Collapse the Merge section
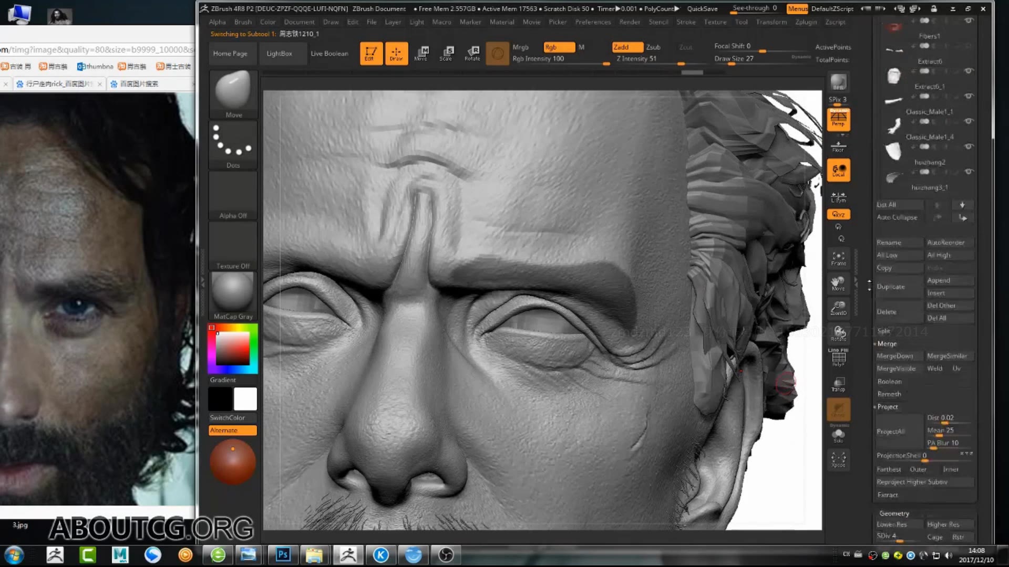This screenshot has width=1009, height=567. pyautogui.click(x=887, y=344)
